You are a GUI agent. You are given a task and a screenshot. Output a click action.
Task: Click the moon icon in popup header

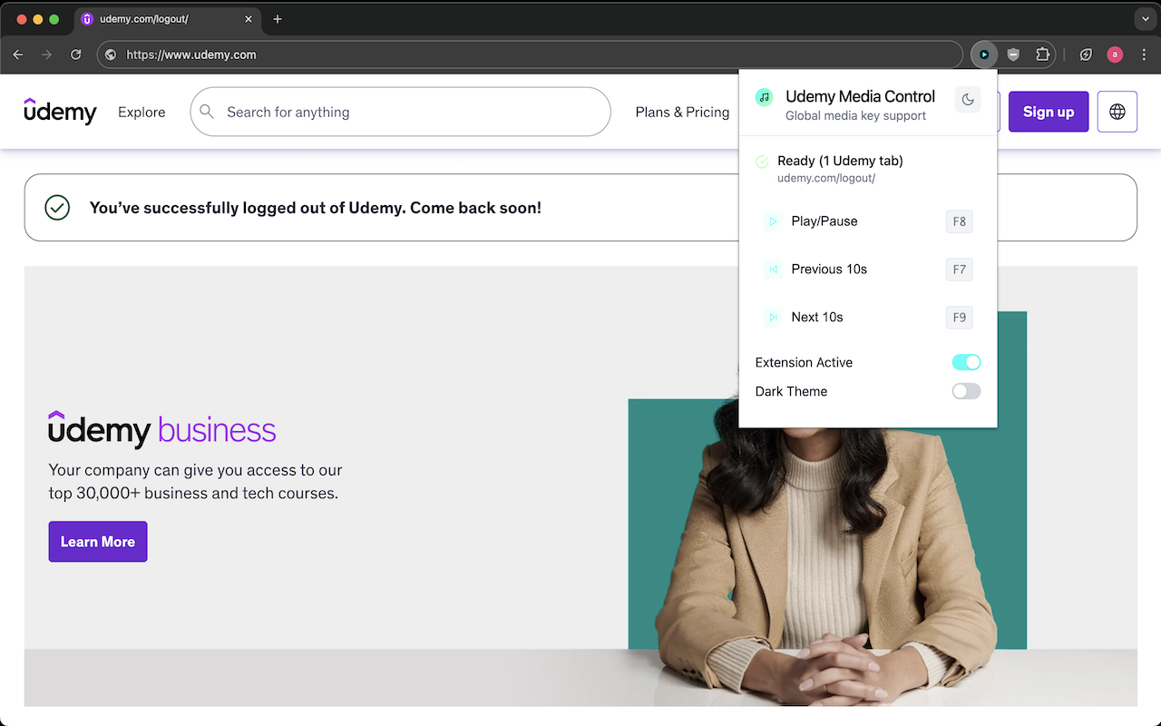(x=968, y=100)
